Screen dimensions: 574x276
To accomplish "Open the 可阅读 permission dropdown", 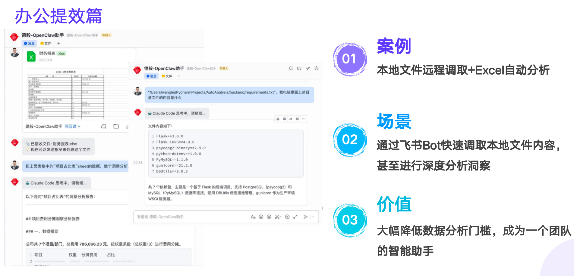I will 72,127.
